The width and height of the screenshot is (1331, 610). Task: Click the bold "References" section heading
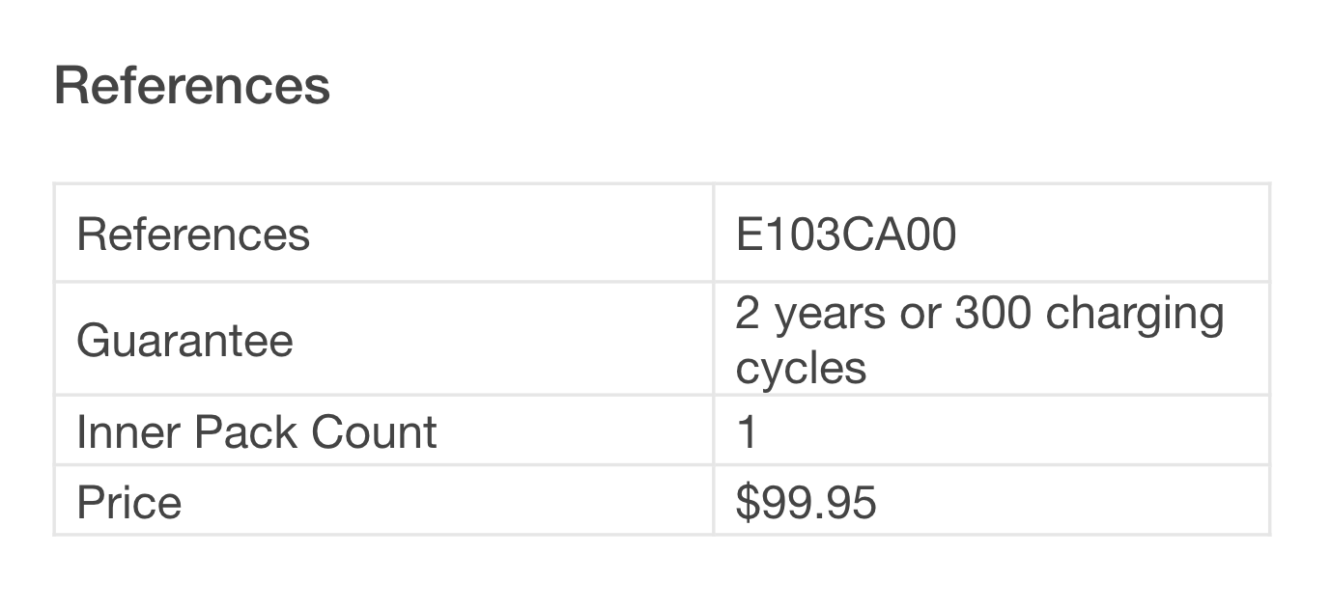pos(192,86)
